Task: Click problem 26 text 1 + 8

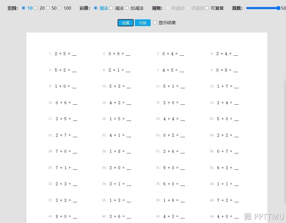Action: (115, 151)
